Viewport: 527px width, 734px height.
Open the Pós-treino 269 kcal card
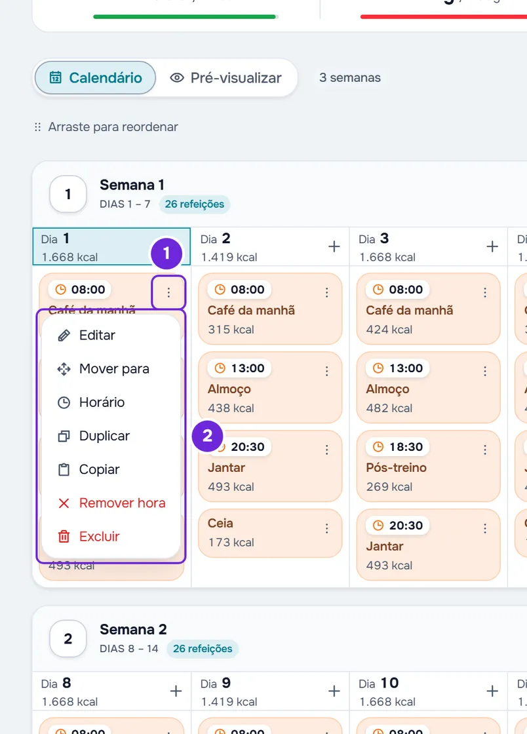[x=428, y=466]
